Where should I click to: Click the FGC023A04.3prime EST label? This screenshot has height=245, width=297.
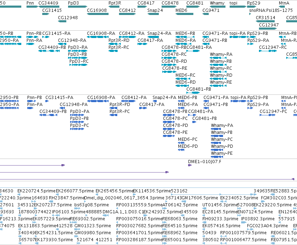[267, 226]
